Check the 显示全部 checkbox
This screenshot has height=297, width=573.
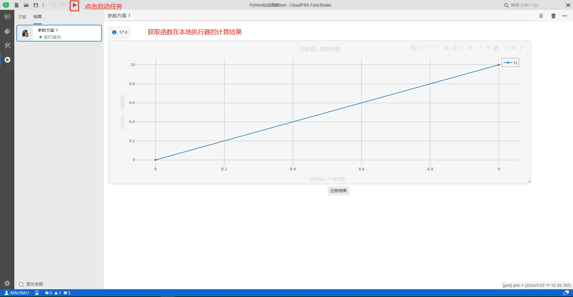coord(21,284)
